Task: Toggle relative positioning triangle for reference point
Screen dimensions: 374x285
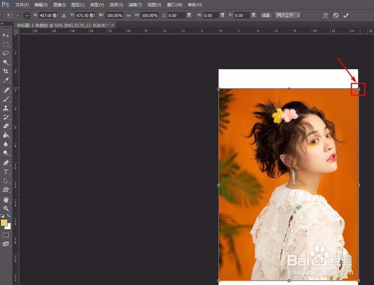Action: click(x=64, y=15)
